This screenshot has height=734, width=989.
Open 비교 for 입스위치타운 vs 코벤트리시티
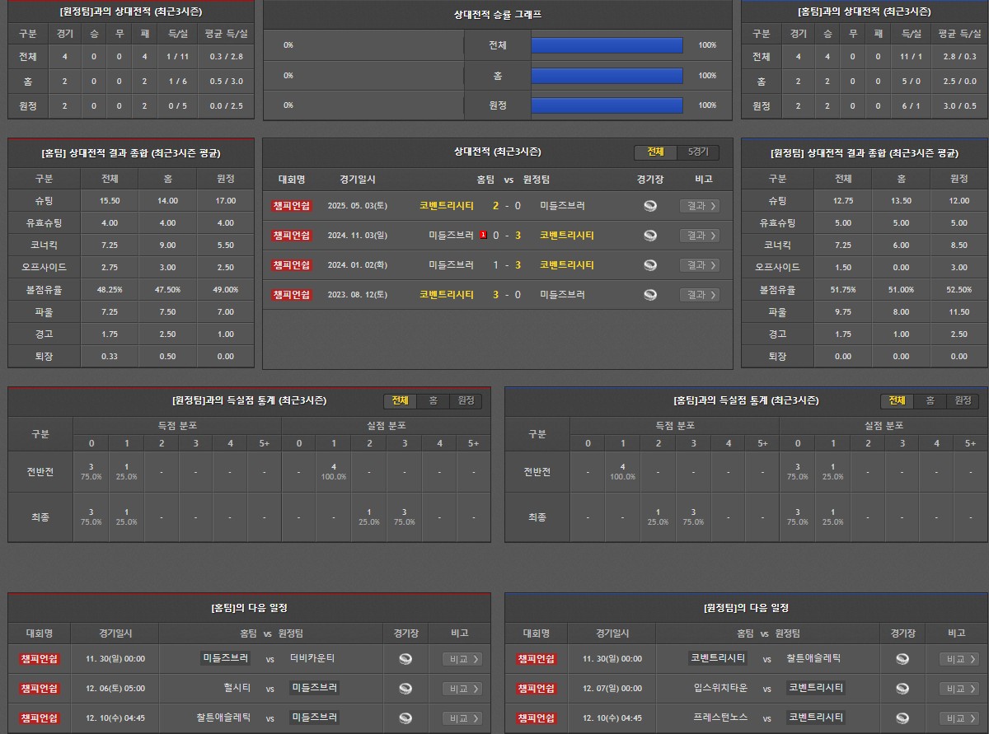click(959, 689)
